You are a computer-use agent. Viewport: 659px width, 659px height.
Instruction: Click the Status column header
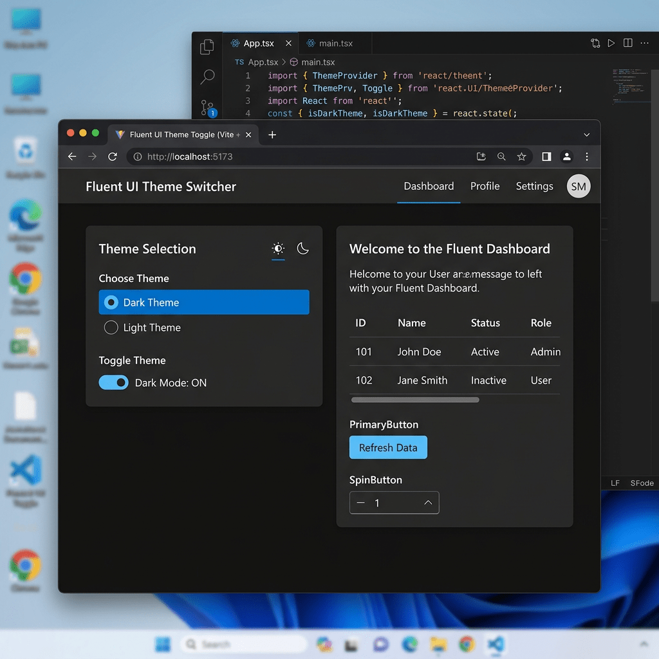pyautogui.click(x=485, y=323)
